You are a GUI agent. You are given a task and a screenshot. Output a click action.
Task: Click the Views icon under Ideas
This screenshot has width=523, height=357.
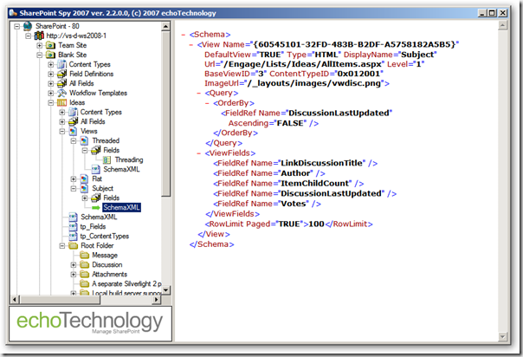coord(73,131)
